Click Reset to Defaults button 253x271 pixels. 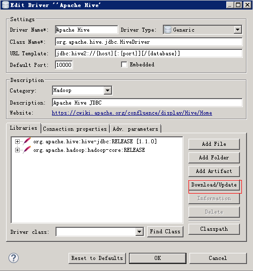(x=97, y=258)
